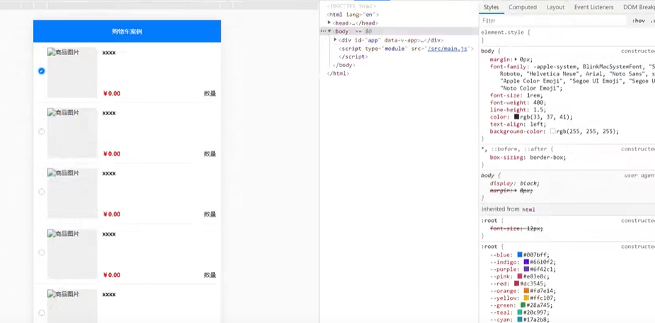
Task: Expand the div id="app" node
Action: pos(335,40)
